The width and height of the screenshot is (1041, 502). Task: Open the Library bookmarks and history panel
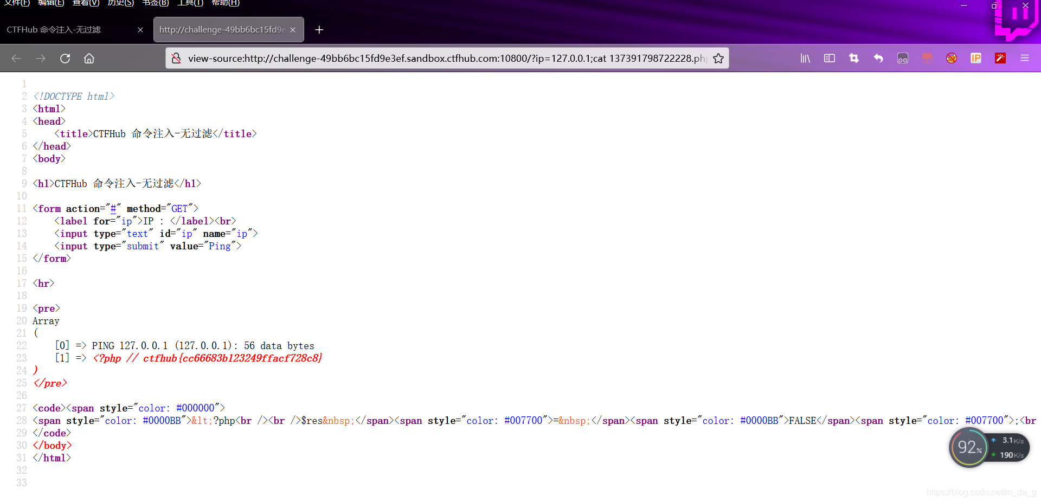pos(805,59)
